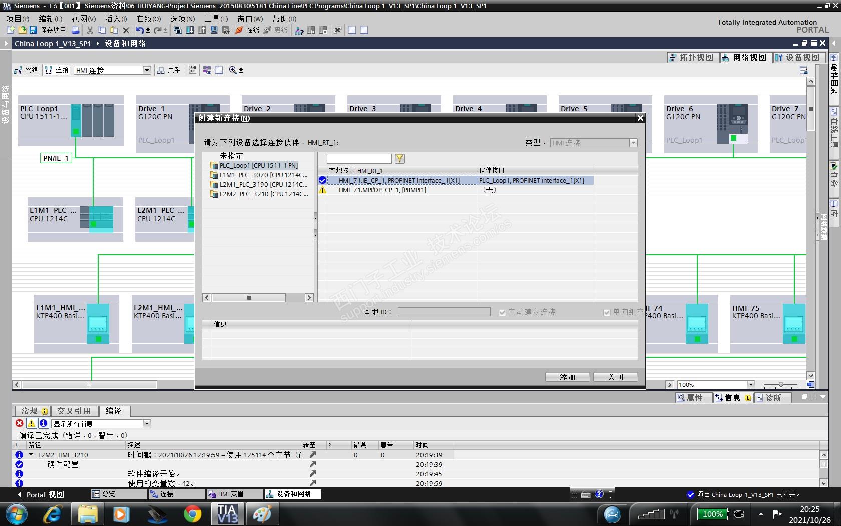The image size is (841, 526).
Task: Click the copy icon in the toolbar
Action: pos(102,30)
